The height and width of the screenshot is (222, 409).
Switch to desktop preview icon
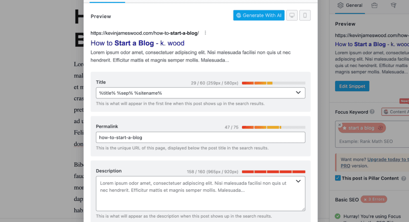tap(292, 16)
